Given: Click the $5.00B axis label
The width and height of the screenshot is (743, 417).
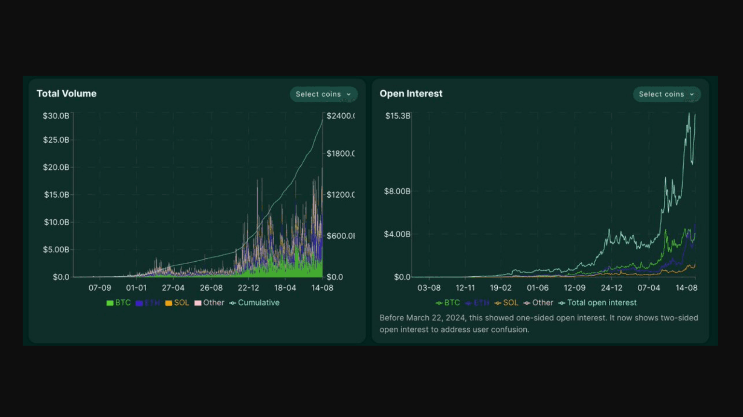Looking at the screenshot, I should coord(56,250).
